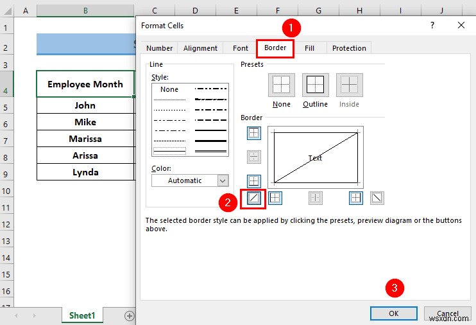This screenshot has height=325, width=476.
Task: Open the Sheet1 worksheet tab
Action: click(x=82, y=315)
